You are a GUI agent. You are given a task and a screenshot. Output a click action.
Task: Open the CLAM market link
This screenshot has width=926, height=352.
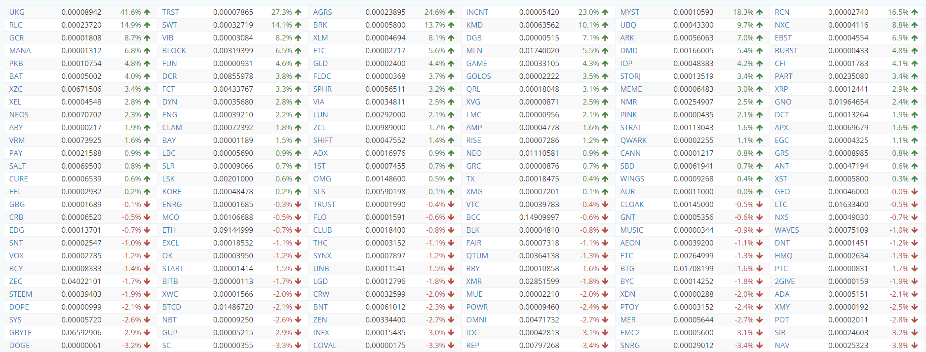coord(172,128)
